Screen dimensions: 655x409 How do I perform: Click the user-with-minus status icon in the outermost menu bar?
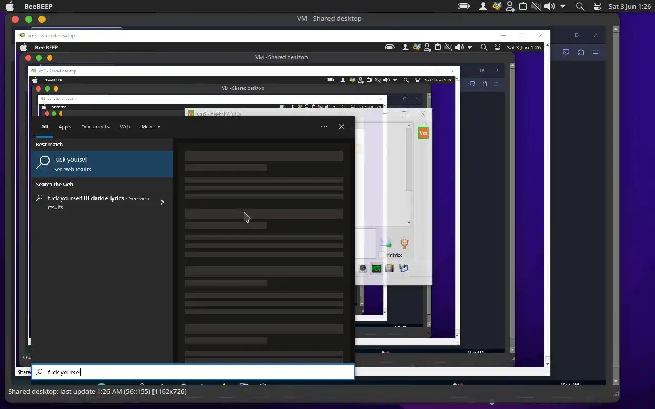point(510,6)
